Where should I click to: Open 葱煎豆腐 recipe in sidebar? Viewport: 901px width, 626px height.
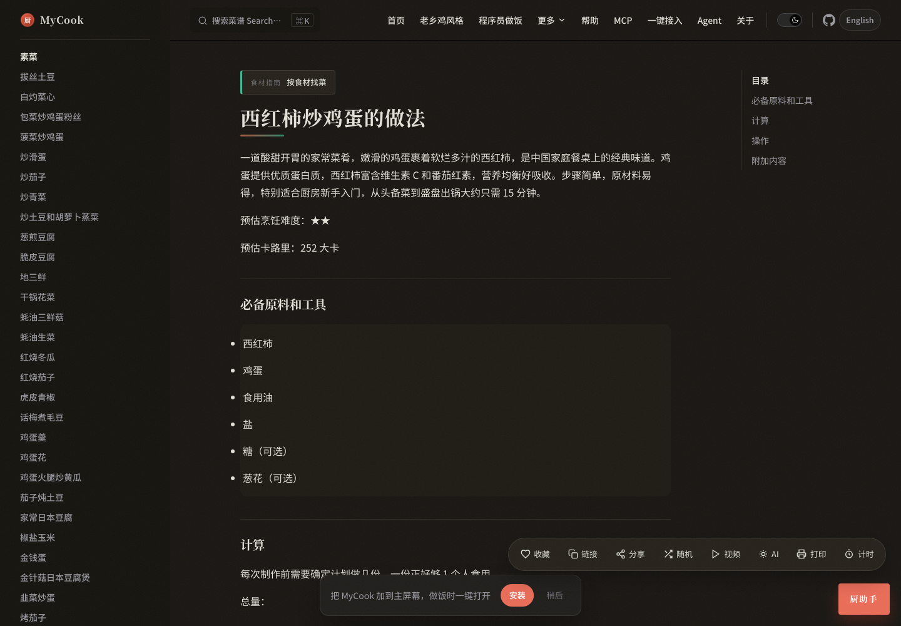(x=38, y=237)
